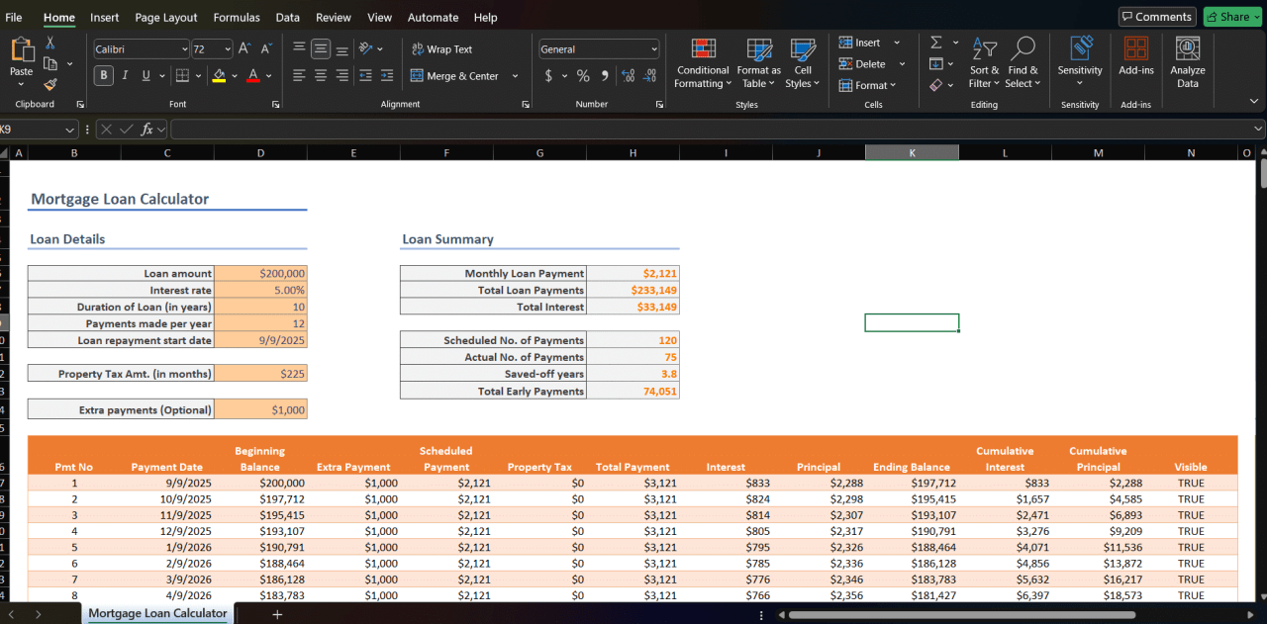The height and width of the screenshot is (624, 1267).
Task: Open the Formulas tab
Action: [237, 17]
